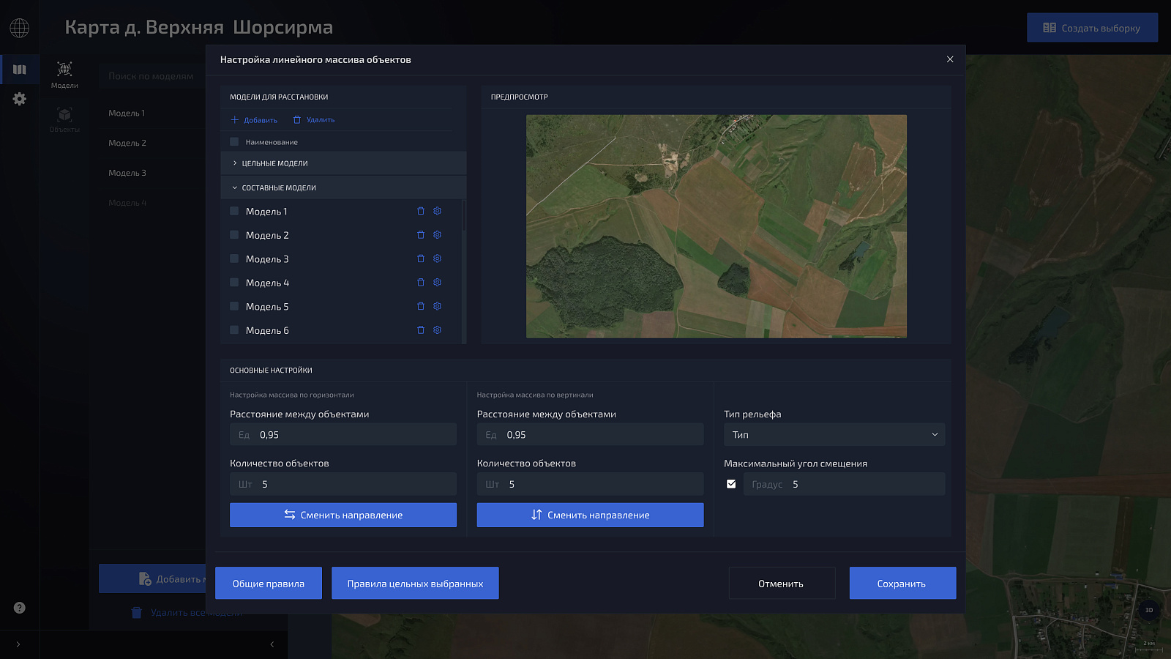Check the Модель 5 checkbox in dialog
The width and height of the screenshot is (1171, 659).
[234, 306]
